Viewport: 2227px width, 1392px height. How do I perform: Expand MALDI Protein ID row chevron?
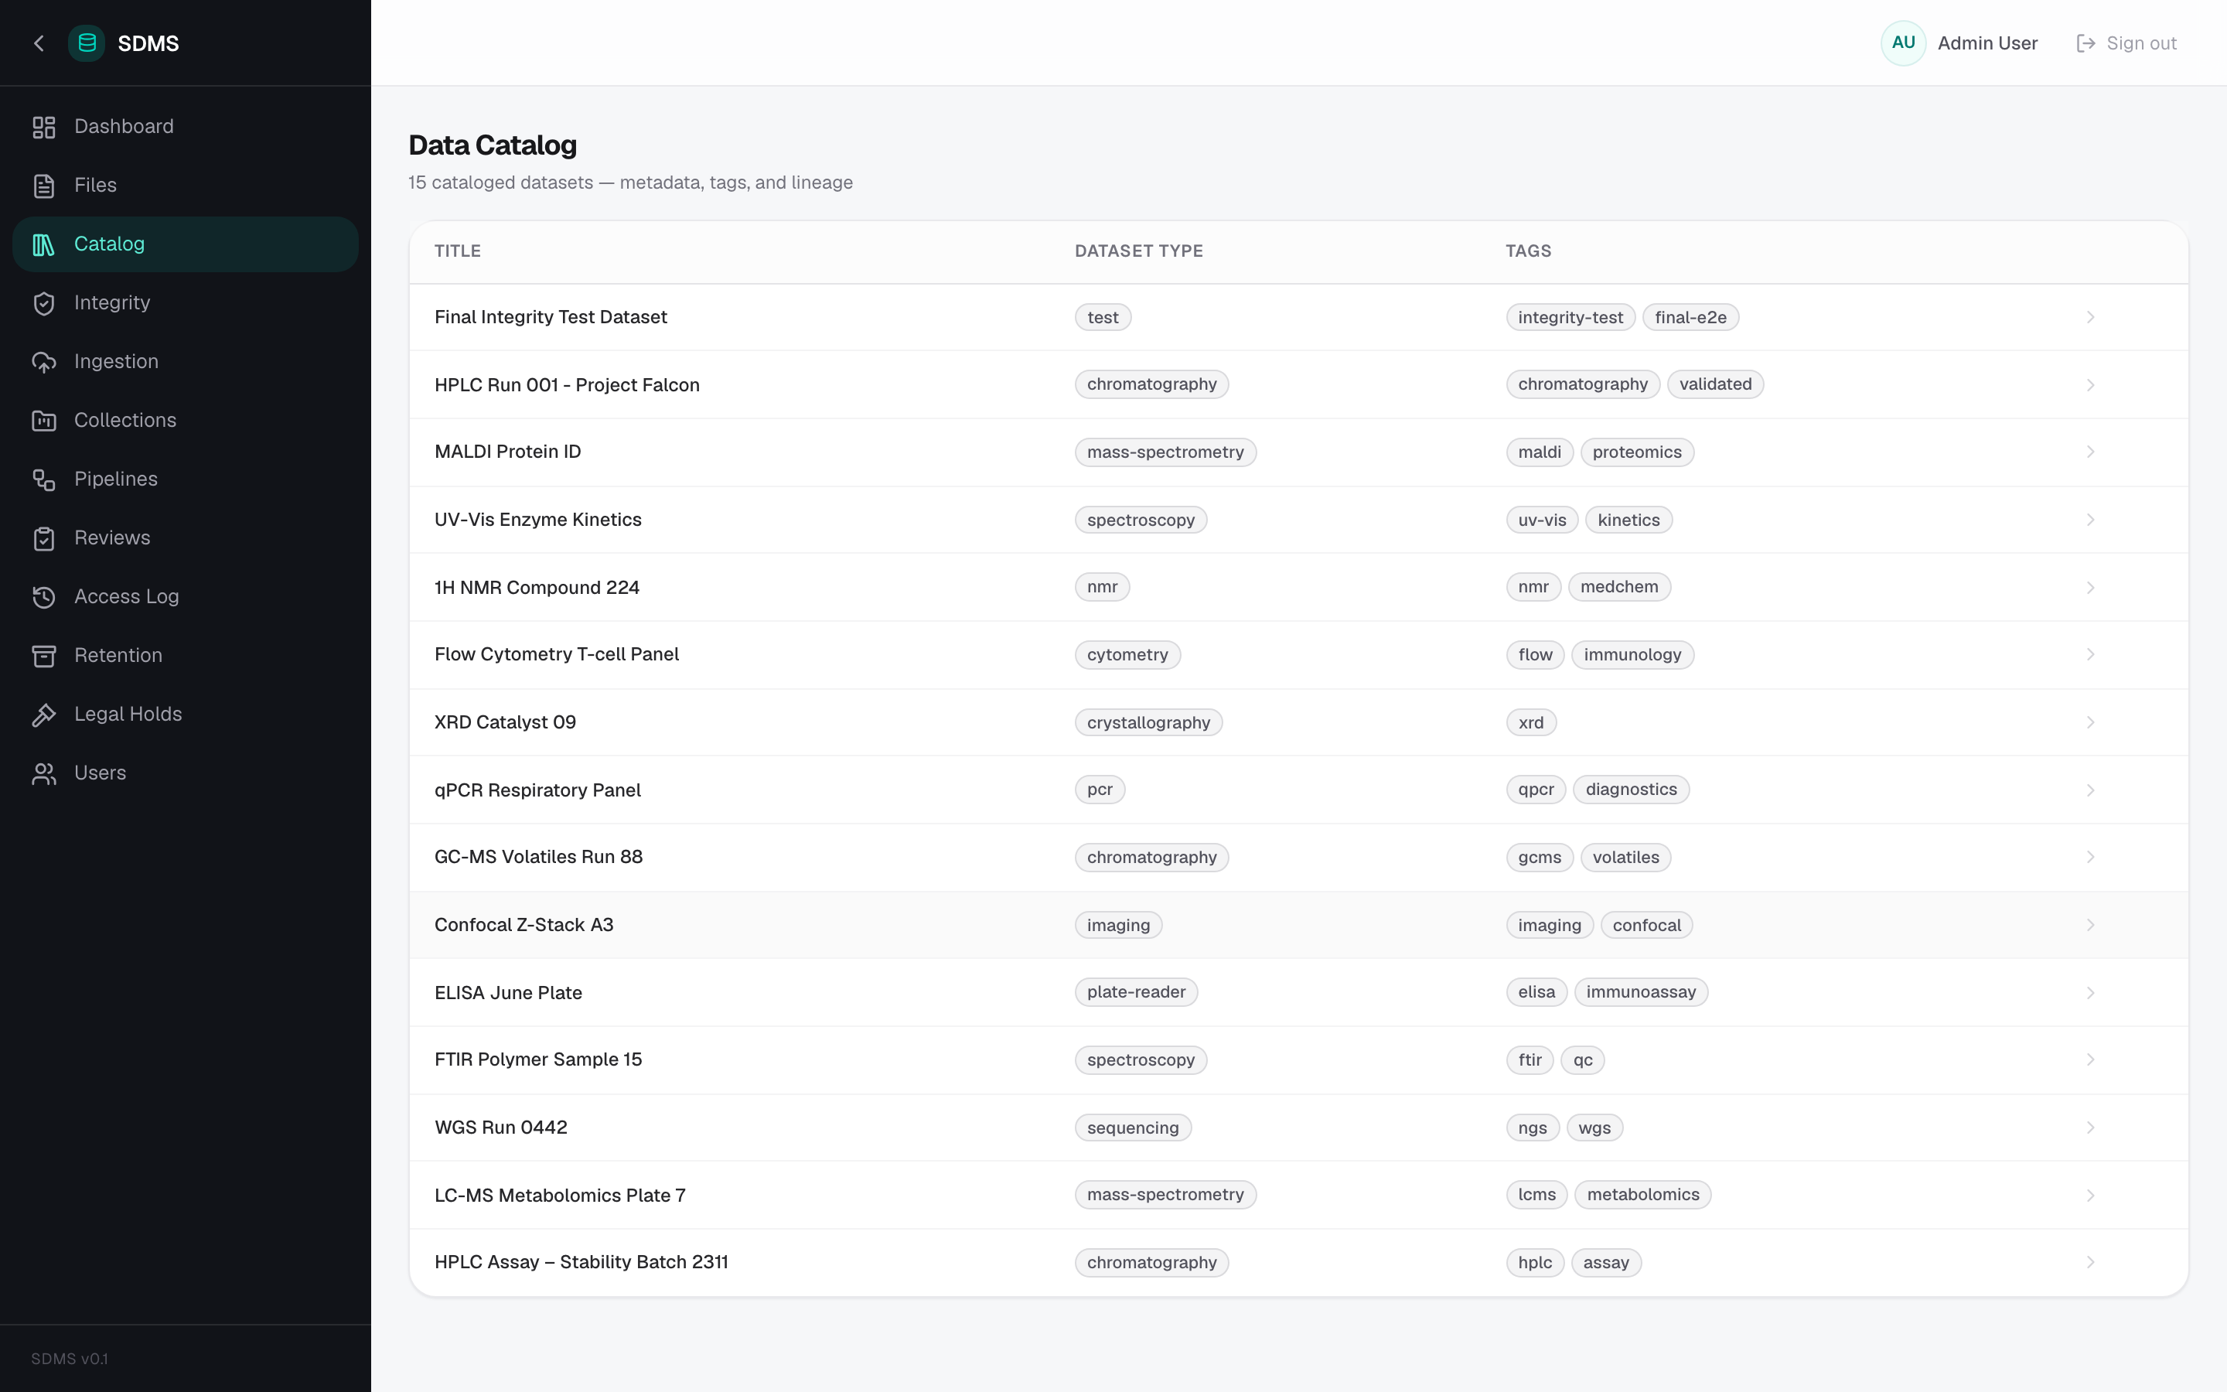tap(2090, 452)
